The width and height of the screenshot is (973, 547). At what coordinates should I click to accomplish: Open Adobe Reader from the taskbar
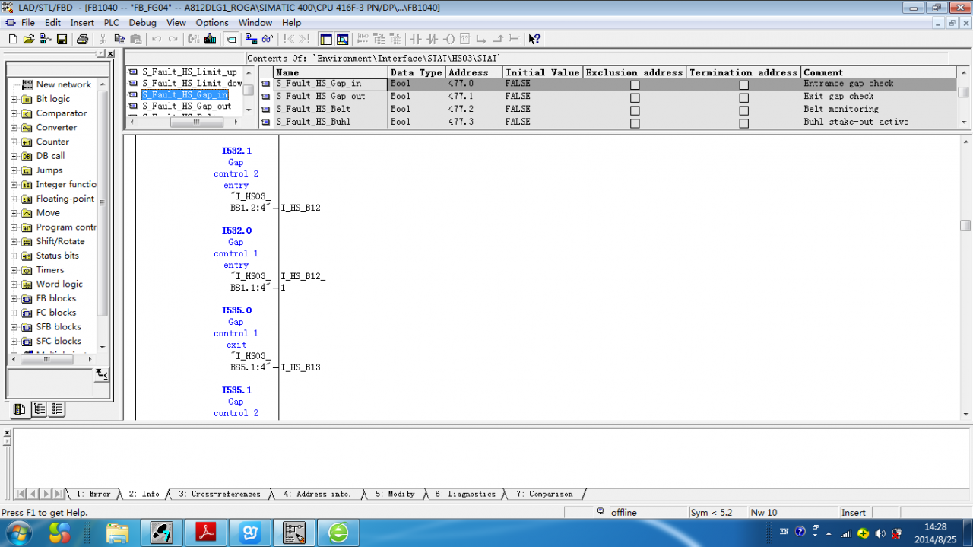click(x=208, y=532)
